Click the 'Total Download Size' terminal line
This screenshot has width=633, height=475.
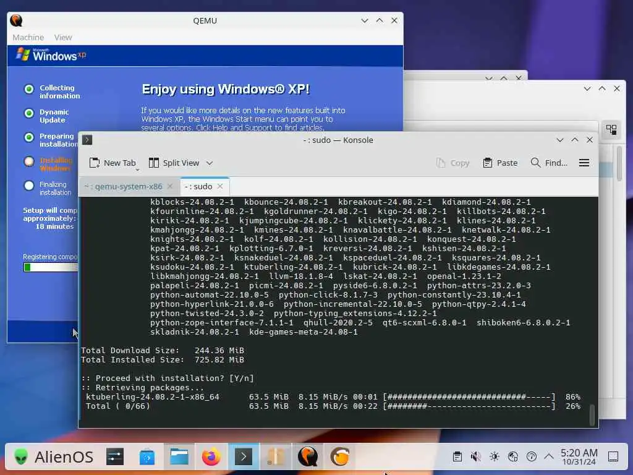pos(163,351)
